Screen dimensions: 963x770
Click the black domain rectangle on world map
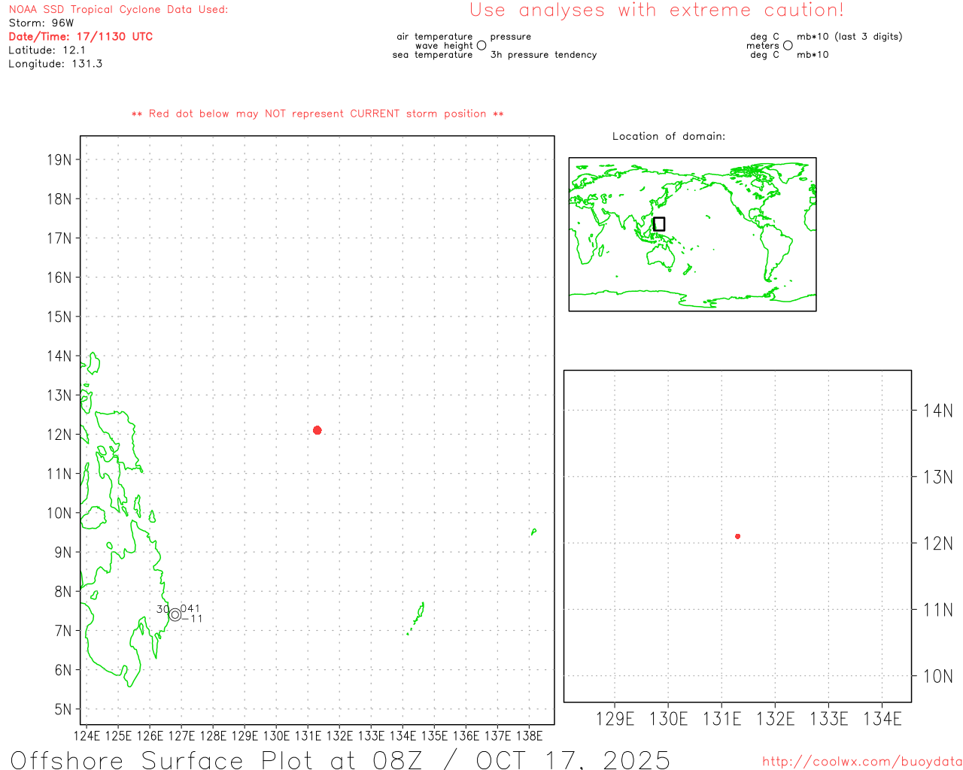point(659,224)
